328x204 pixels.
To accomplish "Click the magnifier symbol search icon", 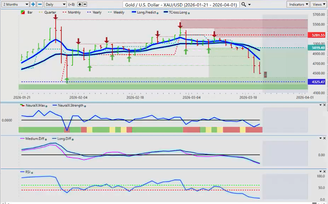I will tap(243, 4).
